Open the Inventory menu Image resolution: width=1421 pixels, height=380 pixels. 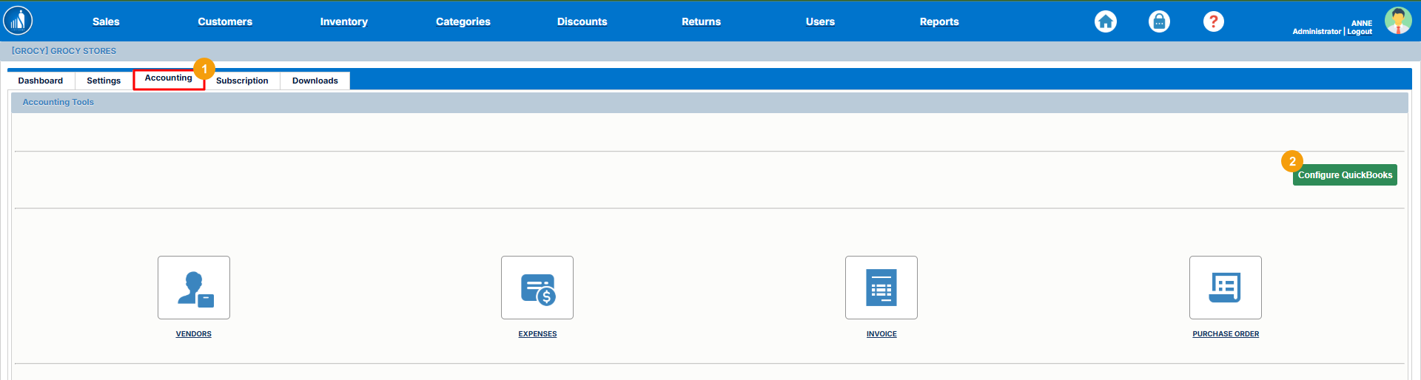pyautogui.click(x=343, y=21)
